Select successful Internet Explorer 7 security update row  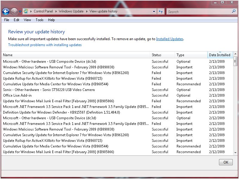click(x=117, y=135)
